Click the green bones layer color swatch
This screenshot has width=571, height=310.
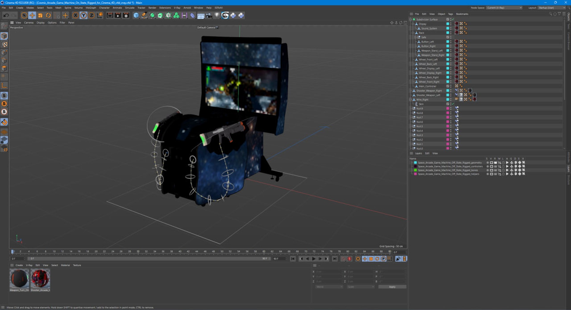tap(415, 170)
